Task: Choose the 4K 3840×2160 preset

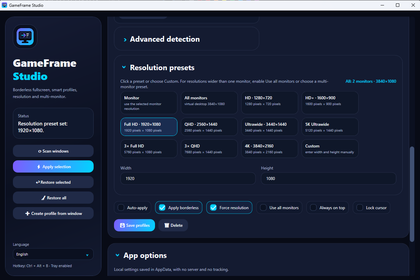Action: coord(270,148)
